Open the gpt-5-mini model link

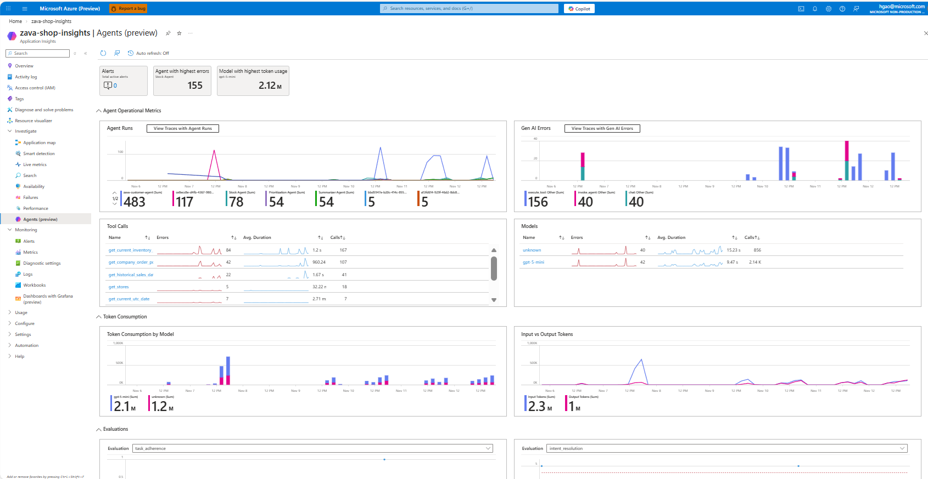coord(533,262)
